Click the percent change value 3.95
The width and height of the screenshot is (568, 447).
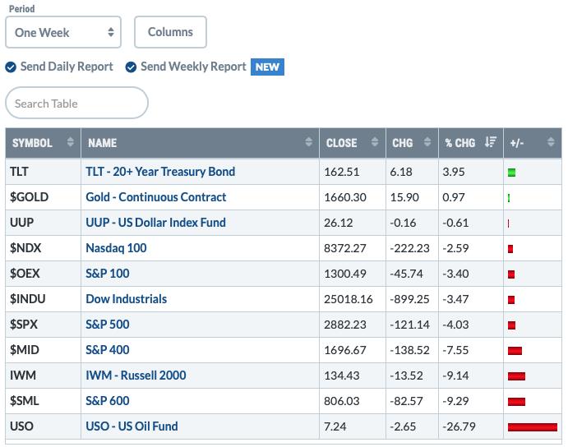454,172
